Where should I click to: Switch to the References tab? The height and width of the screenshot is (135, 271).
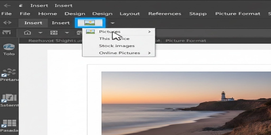pyautogui.click(x=165, y=14)
